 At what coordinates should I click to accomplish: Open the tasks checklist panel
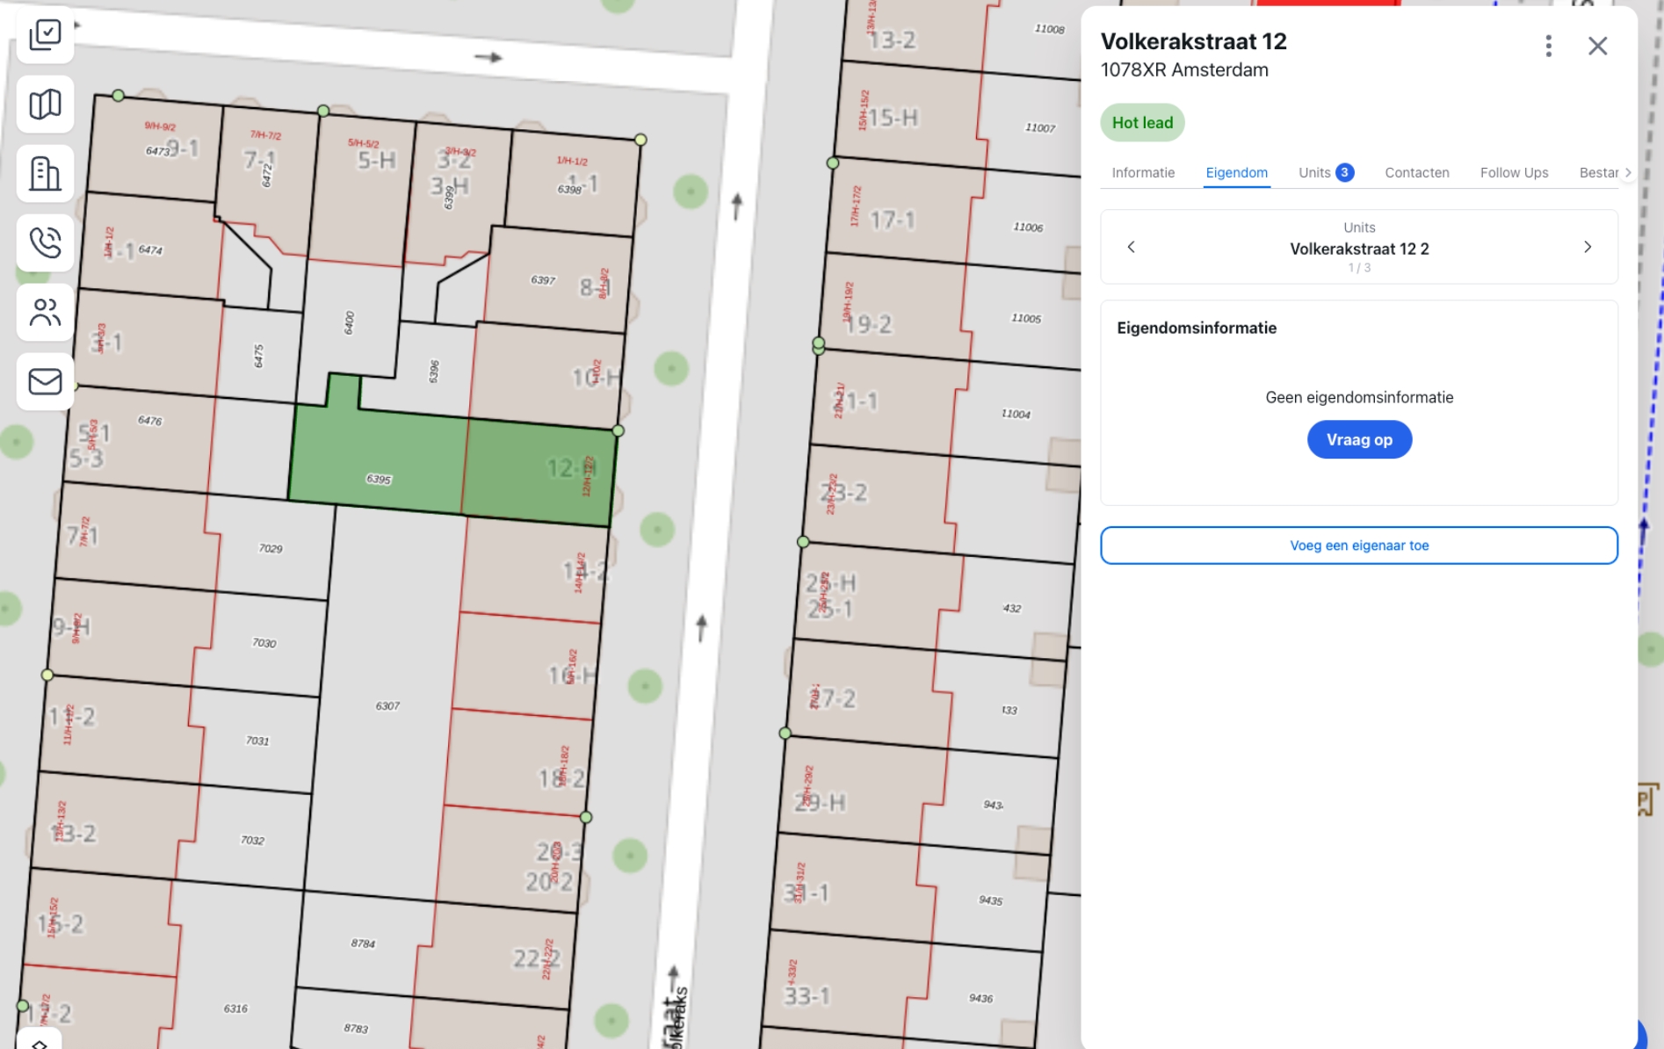45,36
